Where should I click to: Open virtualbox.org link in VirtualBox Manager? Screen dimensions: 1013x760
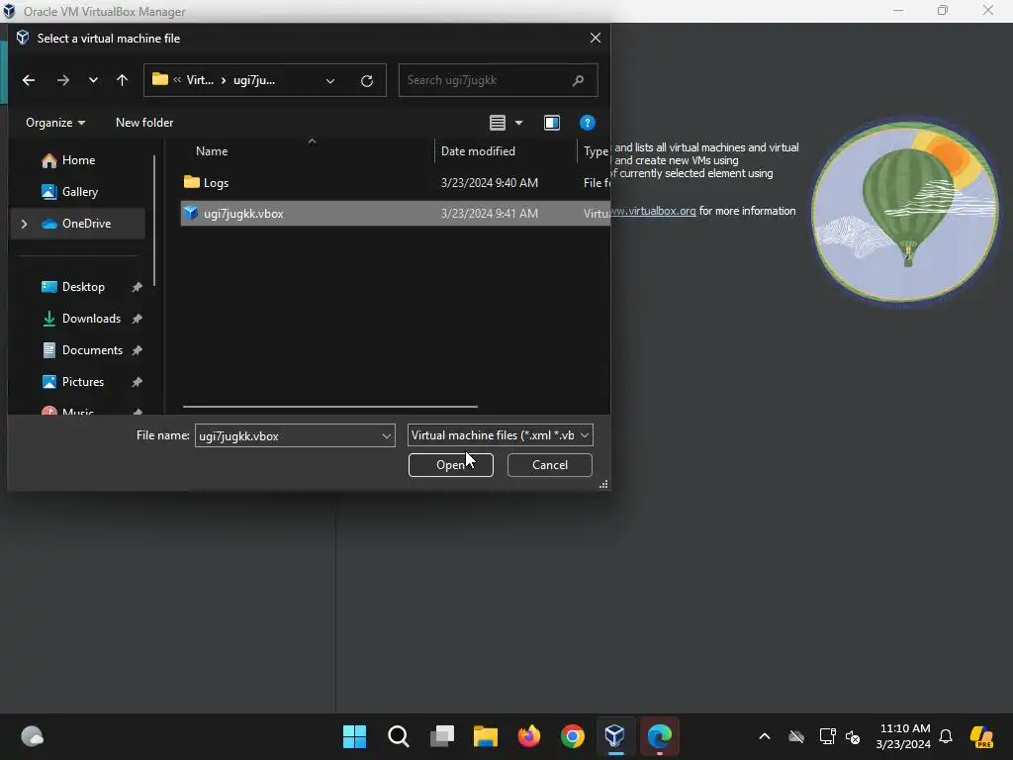[x=653, y=212]
